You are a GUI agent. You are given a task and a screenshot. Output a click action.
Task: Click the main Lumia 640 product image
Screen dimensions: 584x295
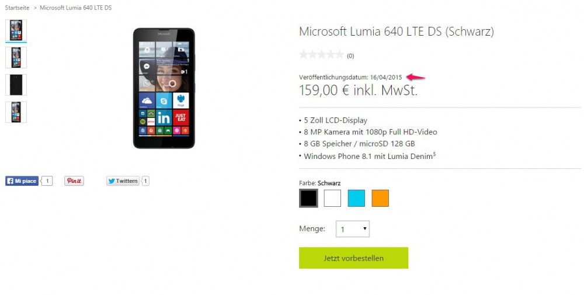point(164,88)
